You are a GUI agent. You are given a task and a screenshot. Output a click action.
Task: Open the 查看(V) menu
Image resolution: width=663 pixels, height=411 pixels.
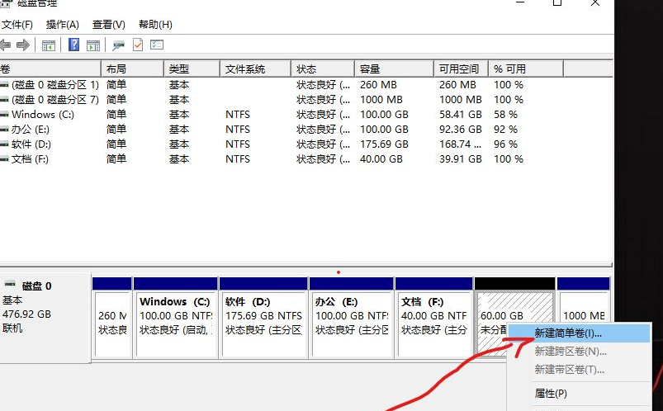(109, 25)
